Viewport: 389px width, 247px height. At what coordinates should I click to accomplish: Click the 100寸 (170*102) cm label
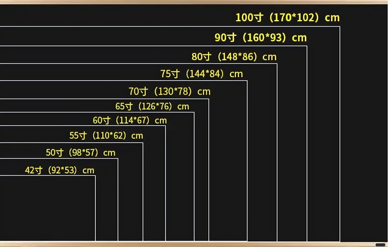[x=287, y=18]
